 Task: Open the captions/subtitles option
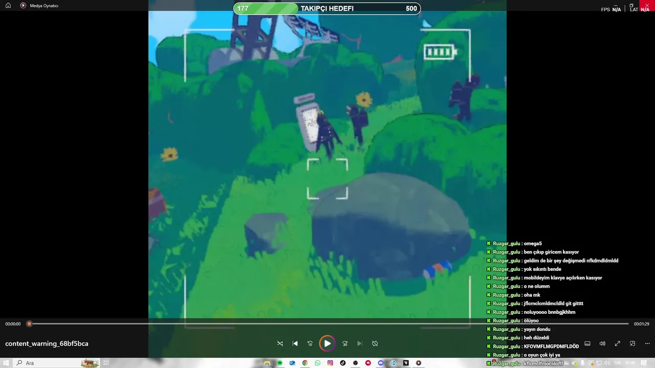click(587, 343)
